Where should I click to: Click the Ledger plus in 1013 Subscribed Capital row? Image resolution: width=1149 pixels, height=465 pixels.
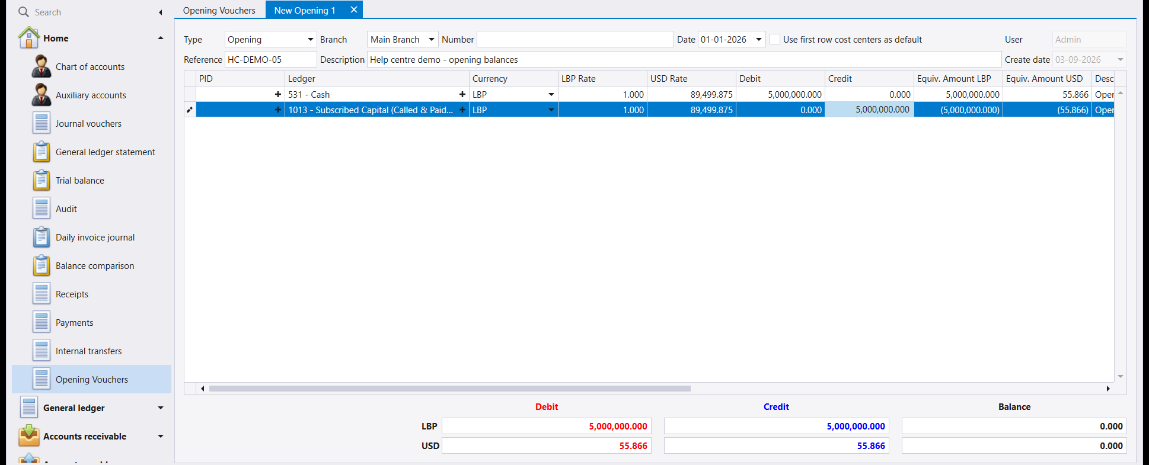[462, 110]
